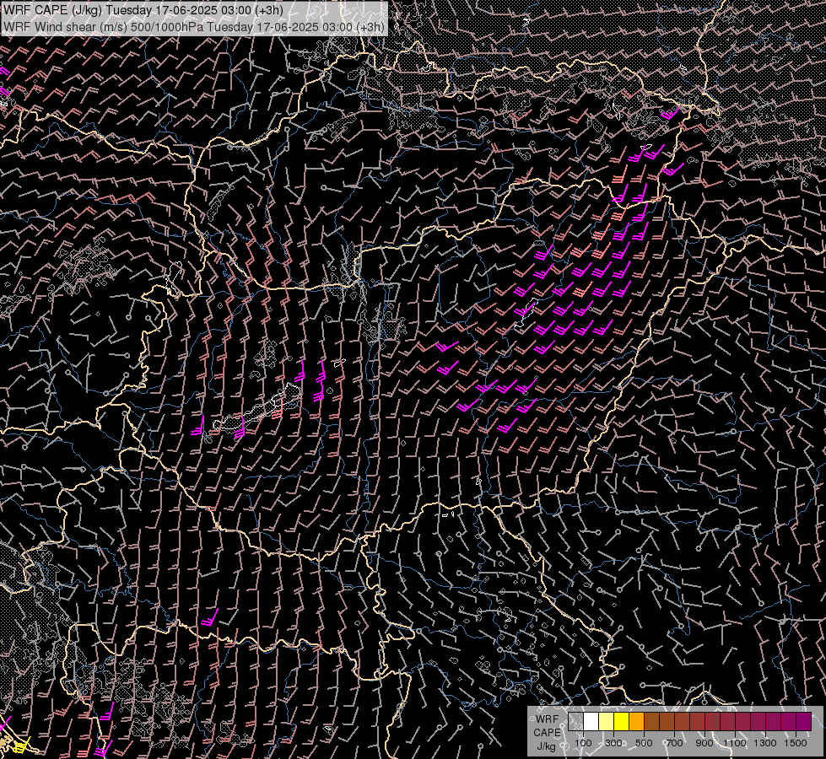Click the legend label 300
The image size is (826, 759).
(x=613, y=743)
